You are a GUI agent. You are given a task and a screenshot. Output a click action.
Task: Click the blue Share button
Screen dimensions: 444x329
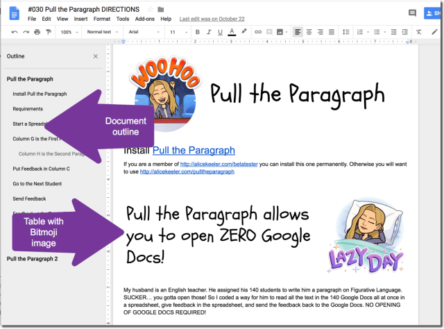[434, 13]
